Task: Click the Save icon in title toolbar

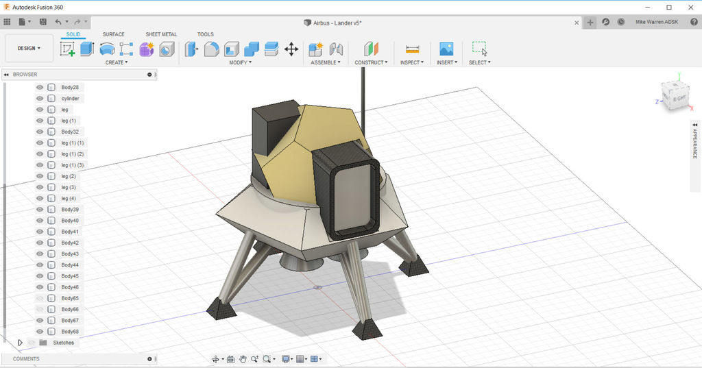Action: pos(43,21)
